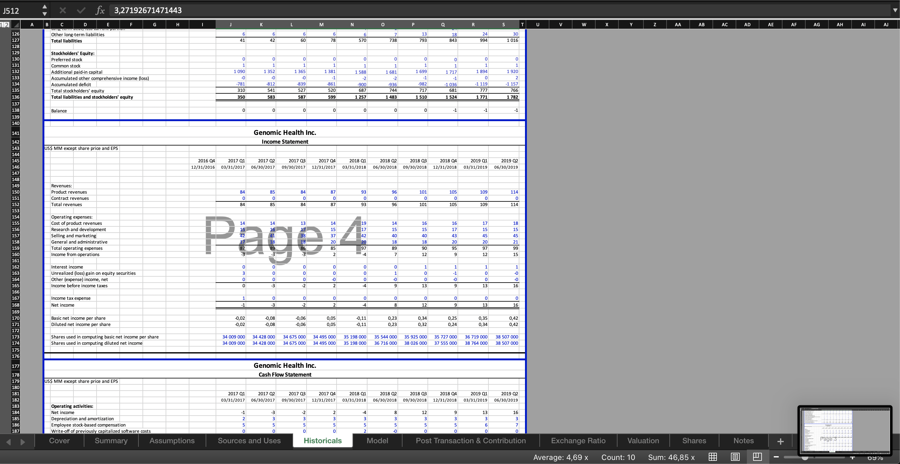Click the formula bar value field
This screenshot has width=900, height=464.
coord(500,11)
